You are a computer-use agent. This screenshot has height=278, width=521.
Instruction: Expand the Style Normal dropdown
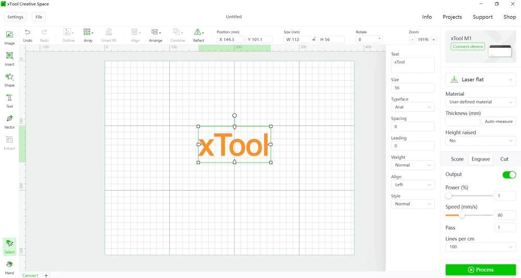[x=413, y=204]
